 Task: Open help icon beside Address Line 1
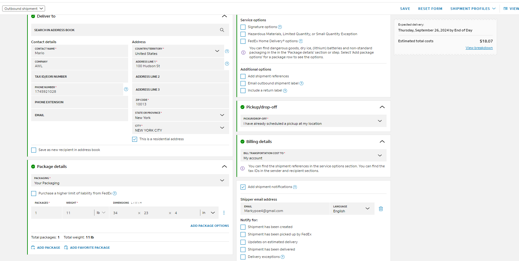coord(227,63)
